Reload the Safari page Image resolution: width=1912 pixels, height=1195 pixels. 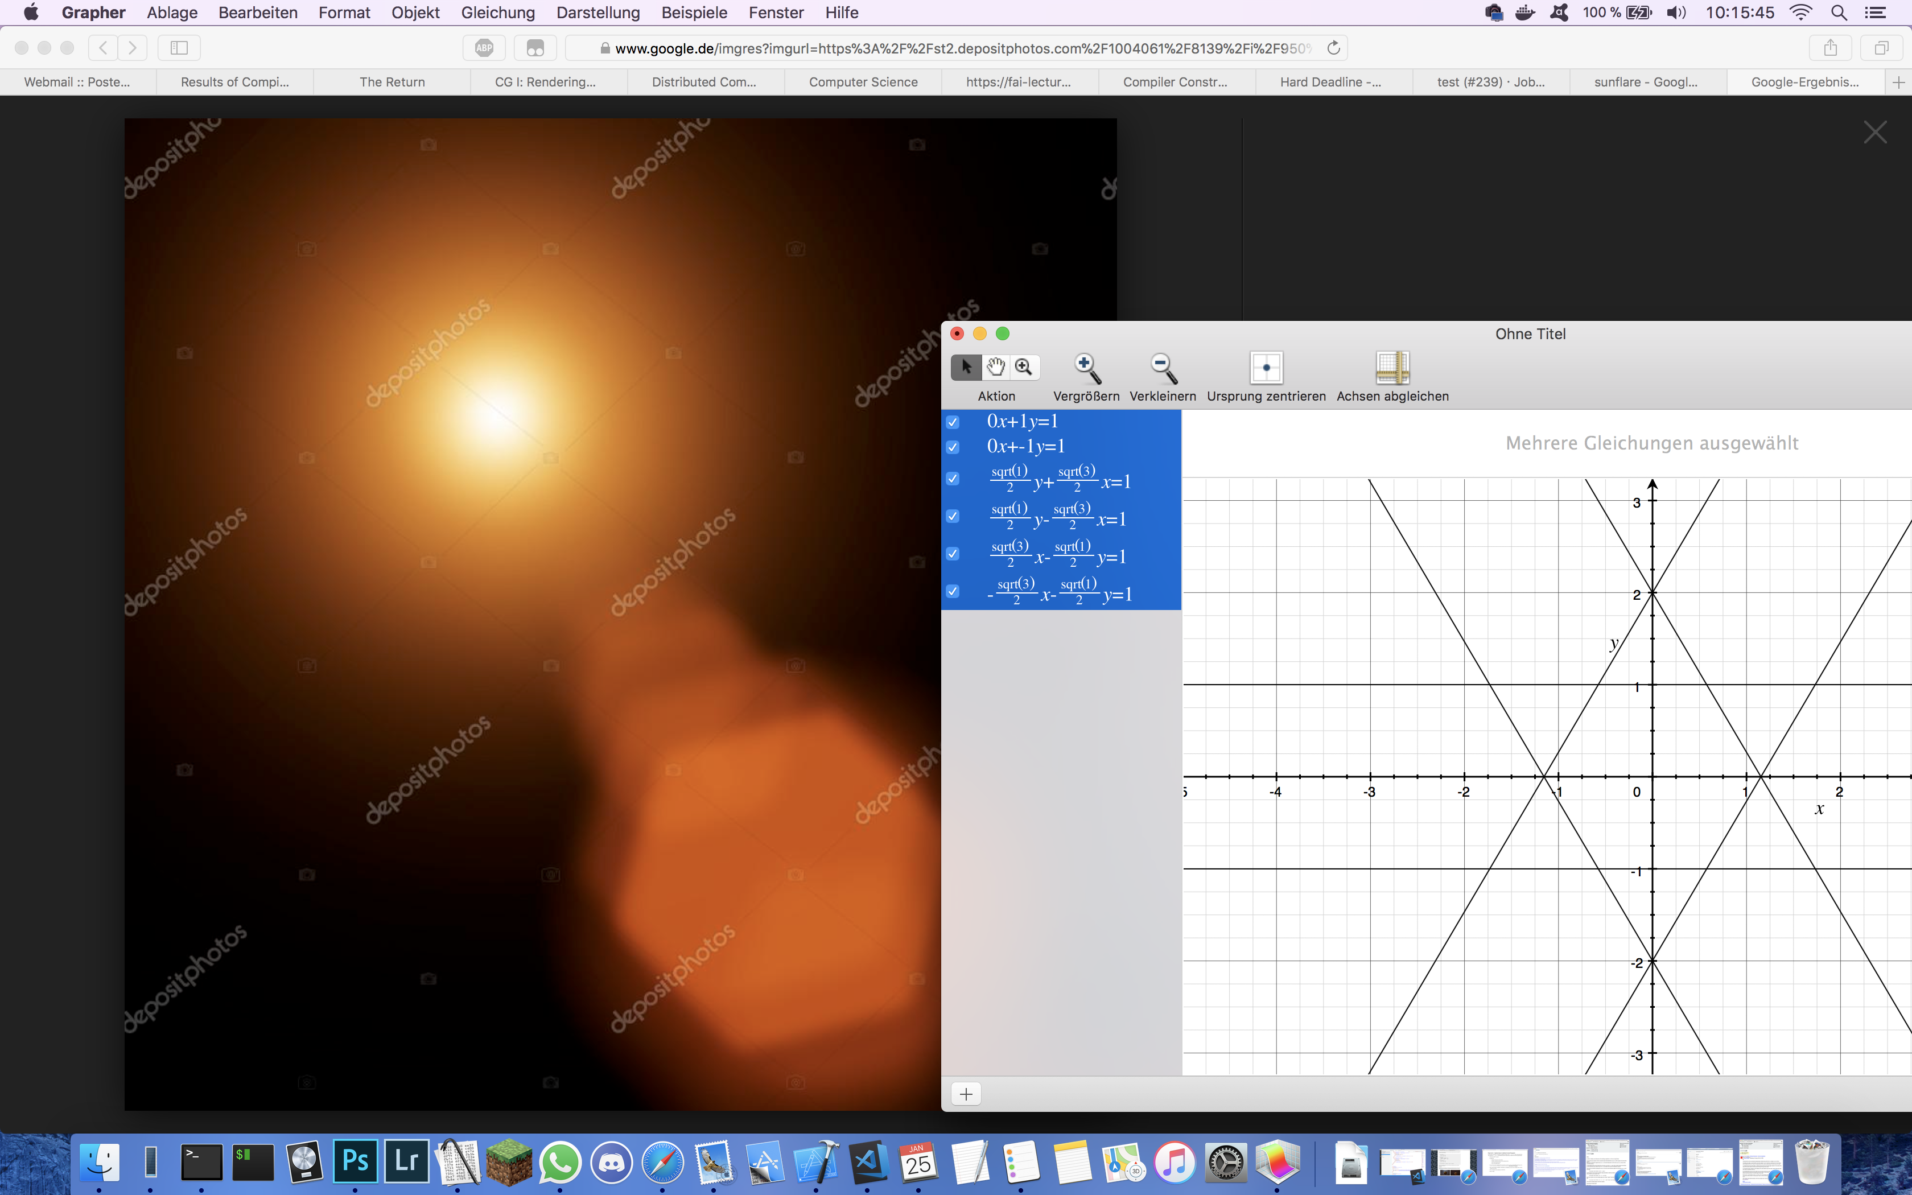[1334, 48]
